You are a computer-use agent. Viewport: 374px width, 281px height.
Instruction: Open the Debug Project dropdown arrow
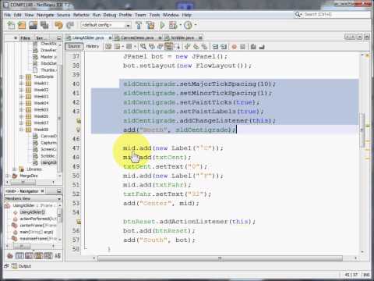coord(180,25)
